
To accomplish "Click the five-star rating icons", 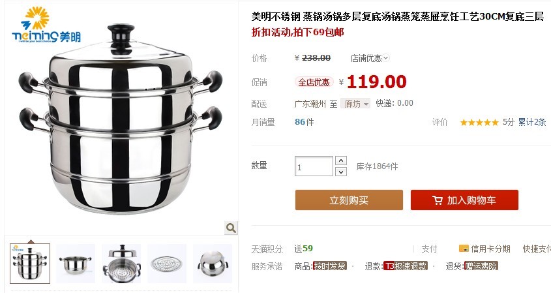I will pos(479,123).
